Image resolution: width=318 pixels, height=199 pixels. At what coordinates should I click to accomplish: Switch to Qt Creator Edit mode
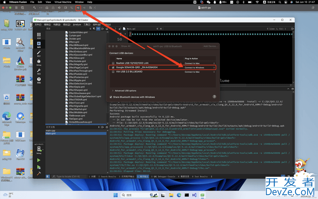tap(39, 45)
